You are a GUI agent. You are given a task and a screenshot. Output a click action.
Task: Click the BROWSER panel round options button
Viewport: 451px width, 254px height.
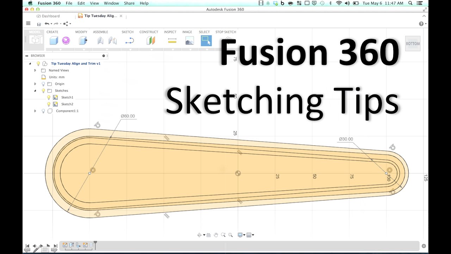click(104, 56)
